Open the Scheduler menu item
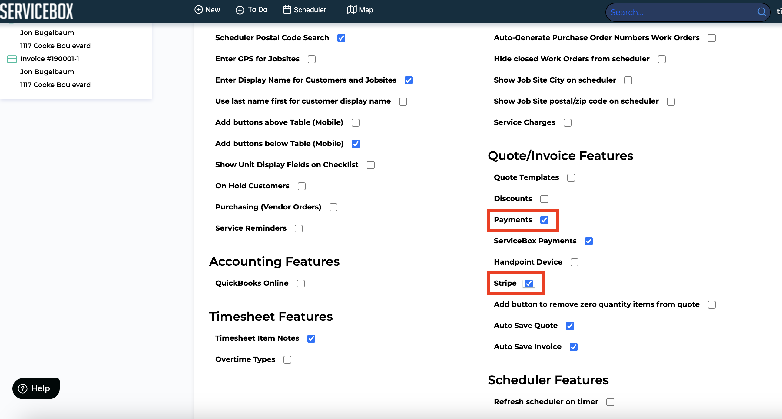The width and height of the screenshot is (782, 419). click(x=310, y=10)
